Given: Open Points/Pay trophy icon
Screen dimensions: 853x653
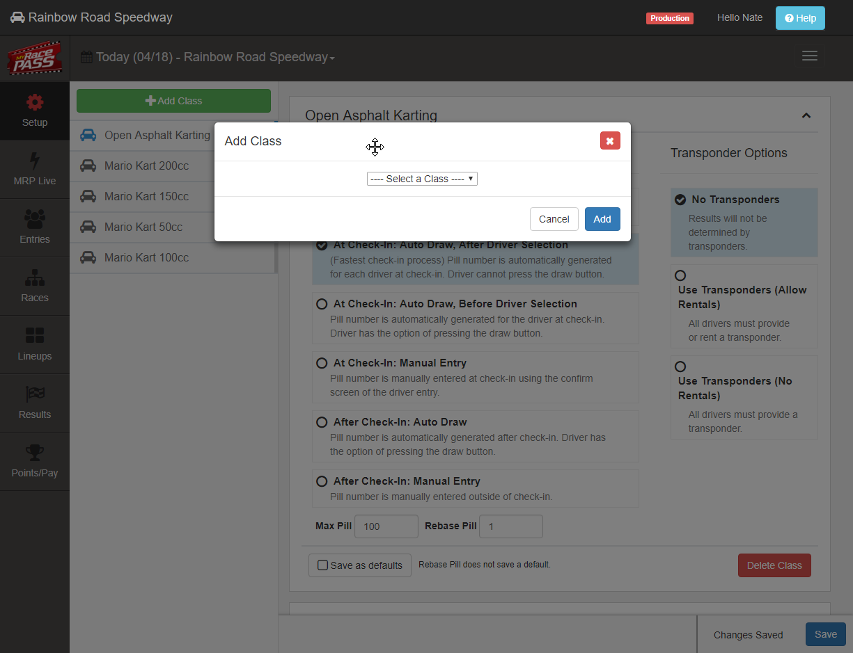Looking at the screenshot, I should click(34, 453).
